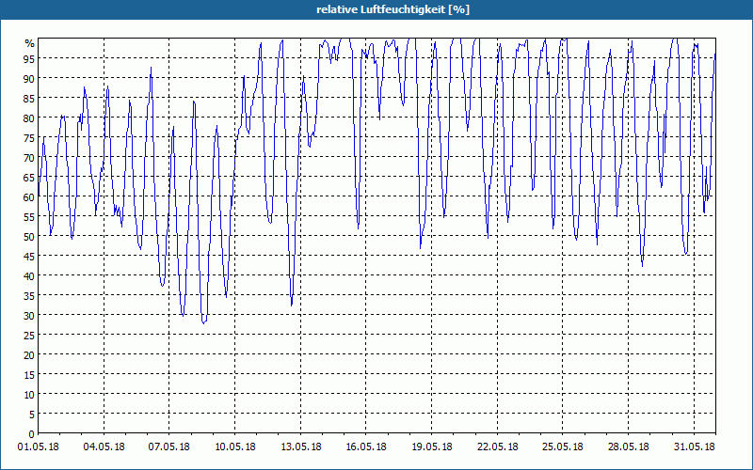
Task: Click the x-axis date label 04.05.18
Action: click(104, 446)
